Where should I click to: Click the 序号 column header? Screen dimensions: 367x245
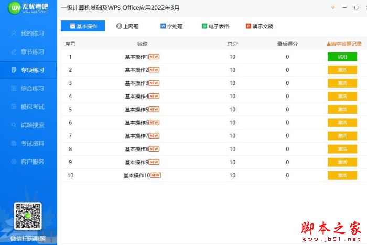pos(70,44)
